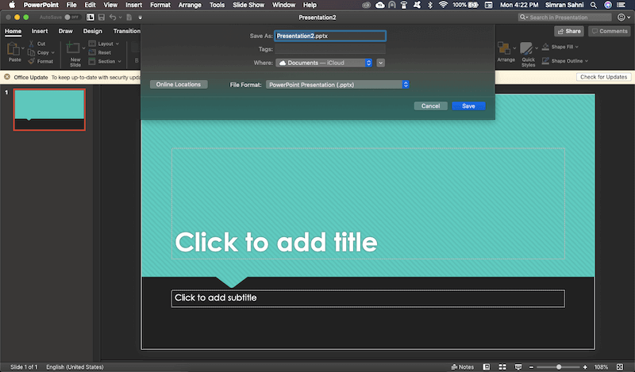Click the zoom in plus button
The width and height of the screenshot is (635, 372).
tap(585, 366)
